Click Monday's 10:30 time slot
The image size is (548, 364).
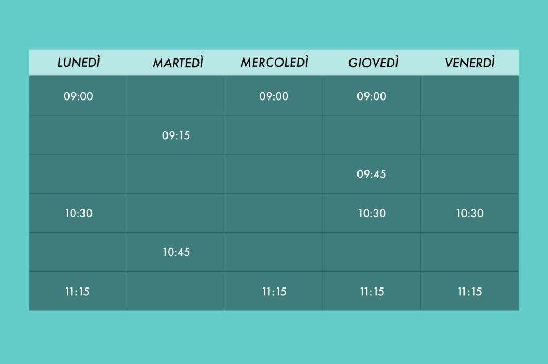[78, 213]
